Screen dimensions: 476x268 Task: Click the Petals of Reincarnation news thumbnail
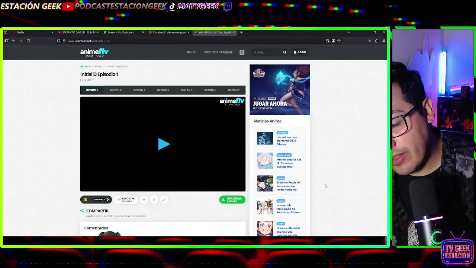265,184
